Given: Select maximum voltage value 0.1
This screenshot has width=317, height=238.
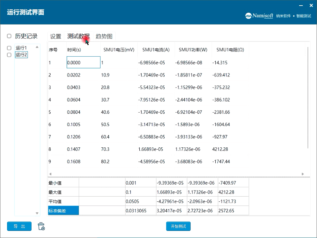Looking at the screenshot, I should [141, 192].
